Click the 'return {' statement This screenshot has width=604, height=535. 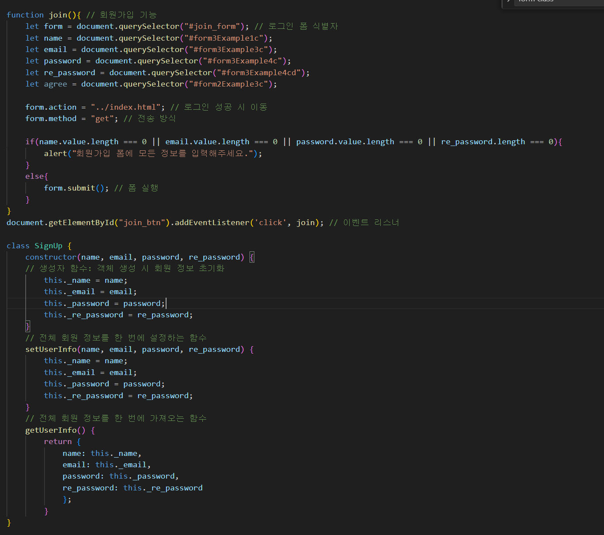tap(62, 441)
